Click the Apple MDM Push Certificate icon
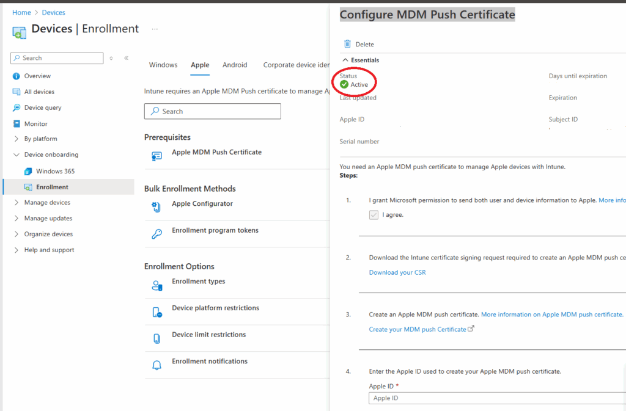This screenshot has height=411, width=626. (x=157, y=156)
